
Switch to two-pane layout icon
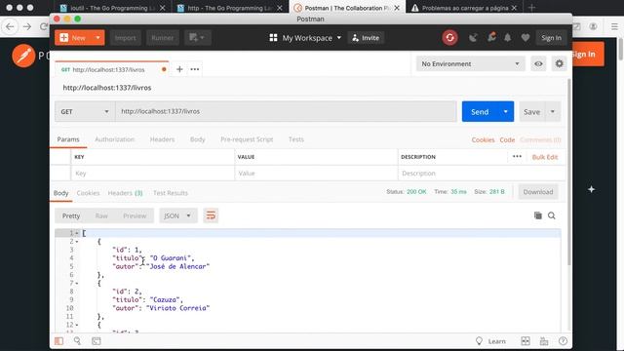click(526, 341)
